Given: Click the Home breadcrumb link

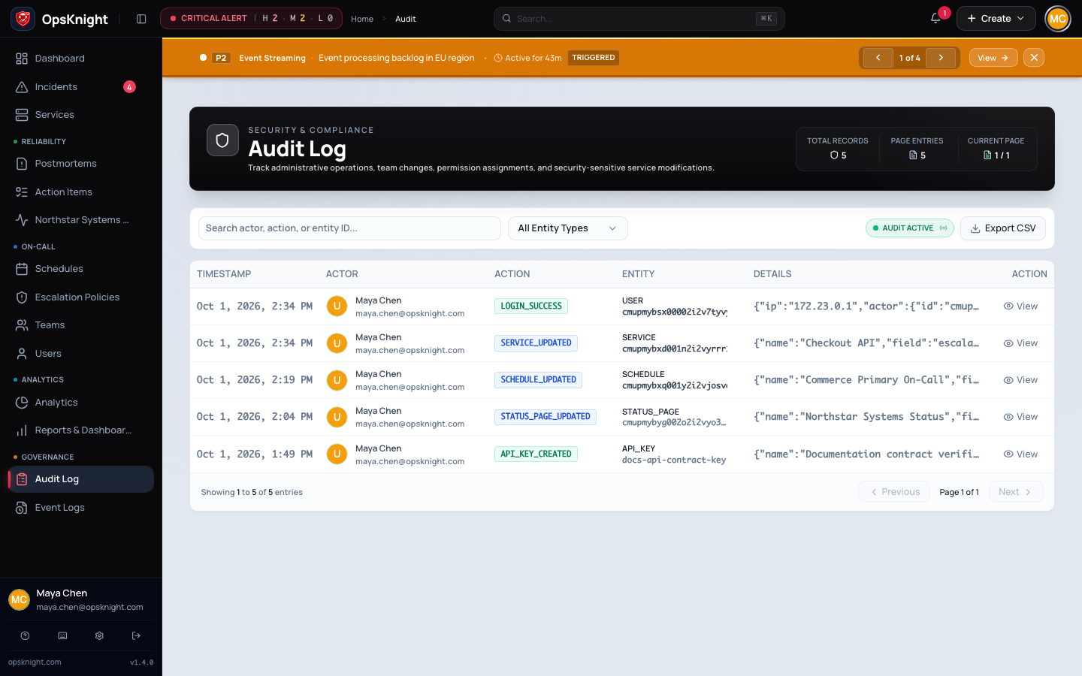Looking at the screenshot, I should [x=362, y=19].
